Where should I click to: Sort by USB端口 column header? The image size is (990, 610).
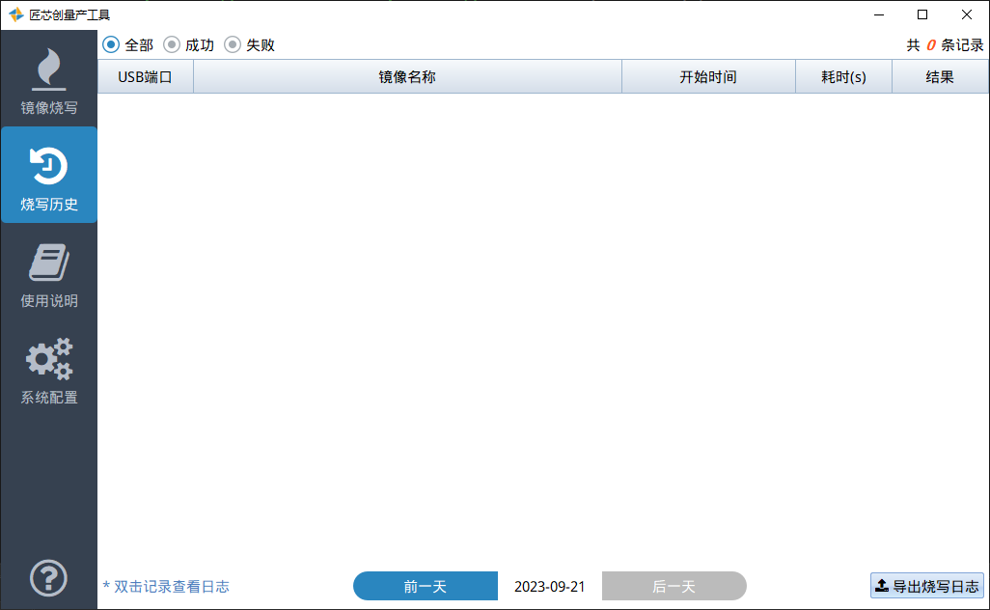(x=145, y=77)
